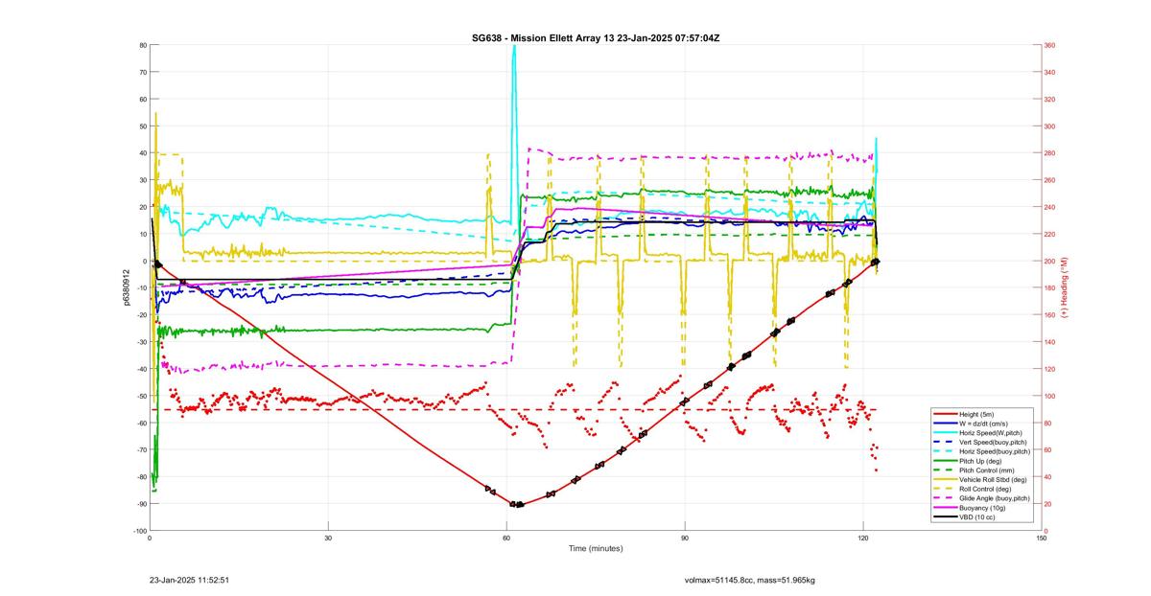Image resolution: width=1151 pixels, height=596 pixels.
Task: Click the timestamp '23-Jan-2025 11:52:51'
Action: coord(188,580)
